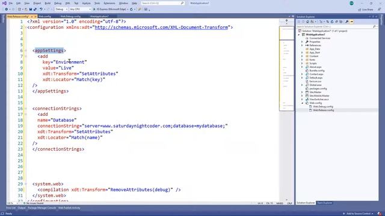Open the Error List panel tab

tap(11, 208)
